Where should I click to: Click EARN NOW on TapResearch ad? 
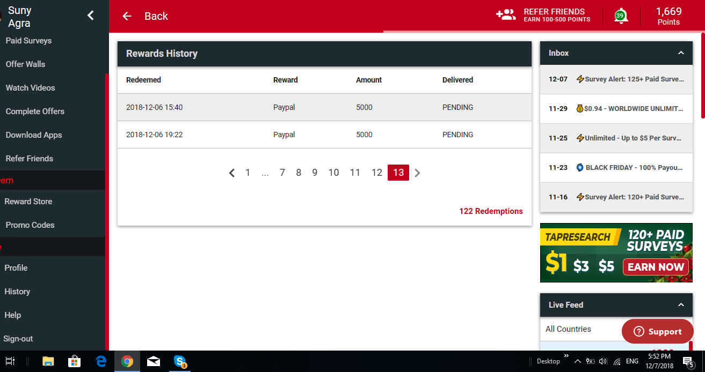coord(656,267)
